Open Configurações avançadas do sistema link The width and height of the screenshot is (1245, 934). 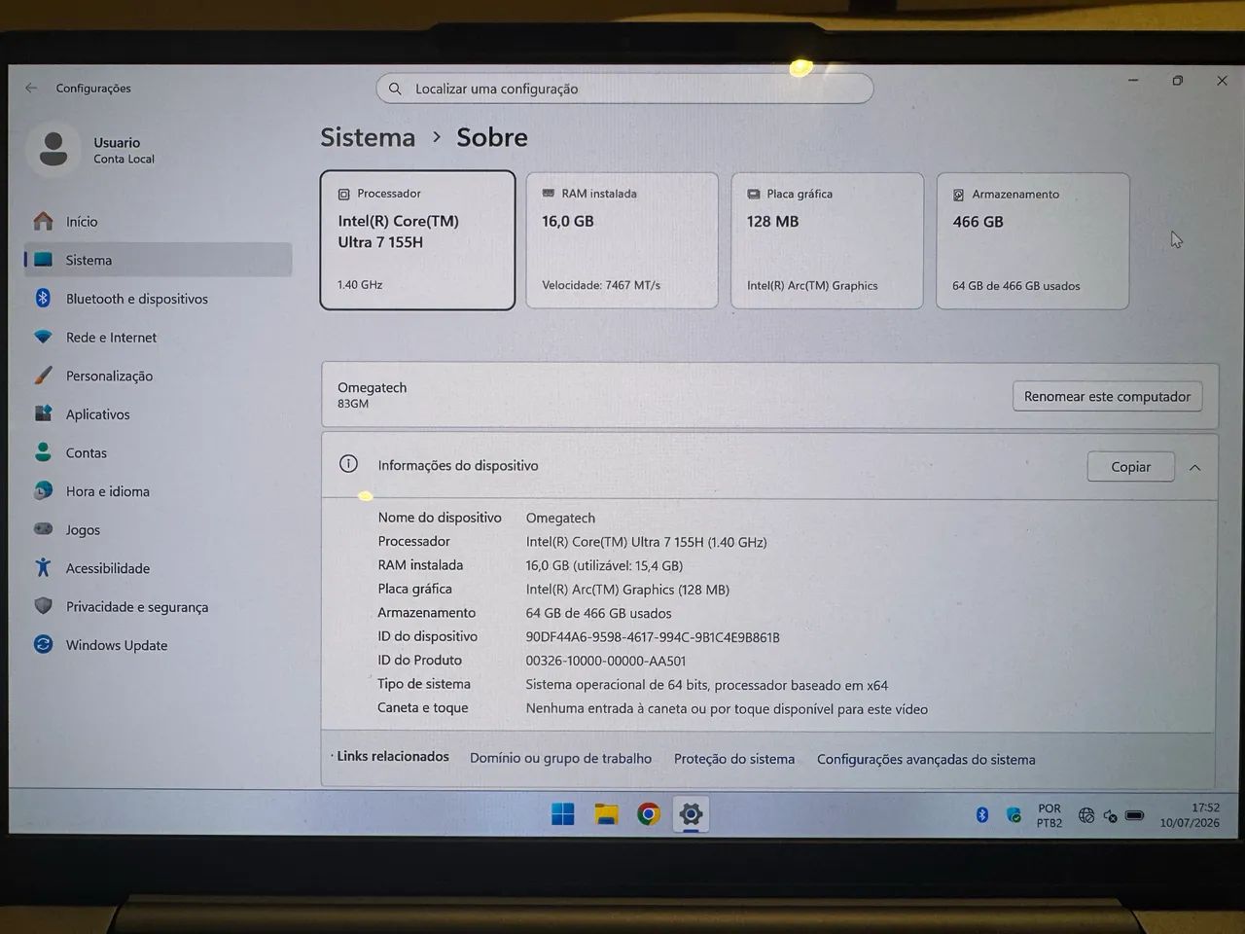(x=926, y=760)
